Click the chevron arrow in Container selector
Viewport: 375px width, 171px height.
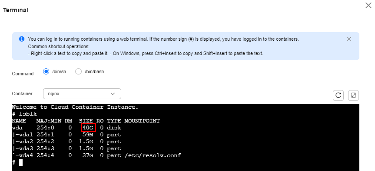pos(113,94)
